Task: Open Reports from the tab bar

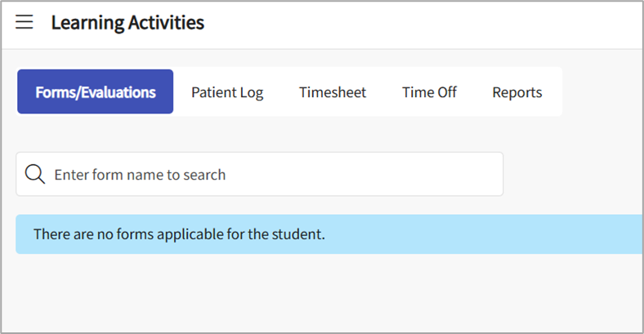Action: [x=517, y=92]
